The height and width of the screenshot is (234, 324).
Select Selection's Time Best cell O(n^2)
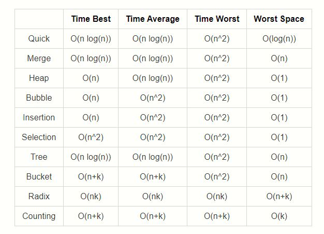click(x=91, y=137)
